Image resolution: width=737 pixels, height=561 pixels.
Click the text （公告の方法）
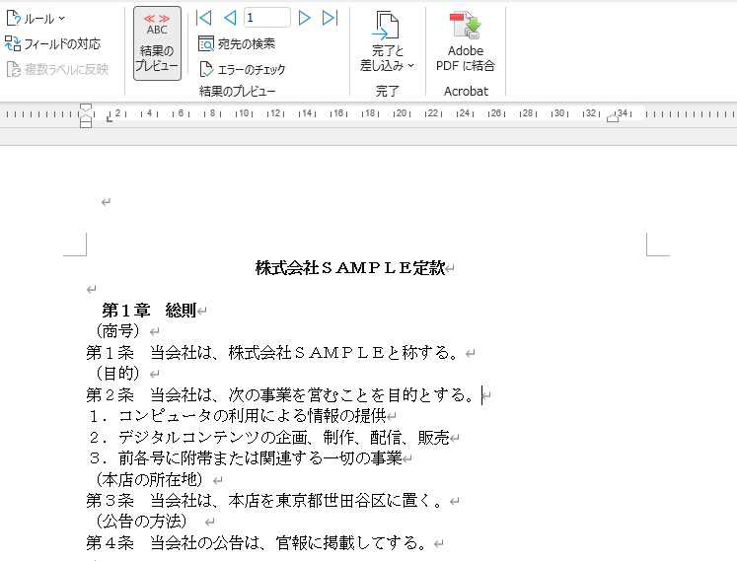[141, 521]
